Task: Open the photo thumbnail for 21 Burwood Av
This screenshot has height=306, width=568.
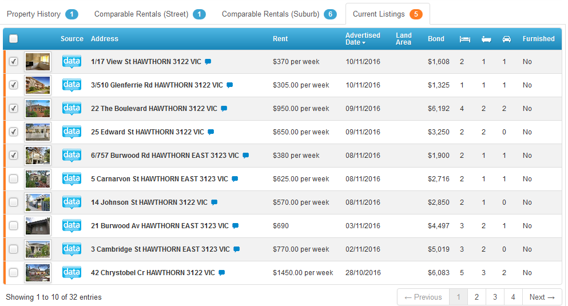Action: [38, 226]
